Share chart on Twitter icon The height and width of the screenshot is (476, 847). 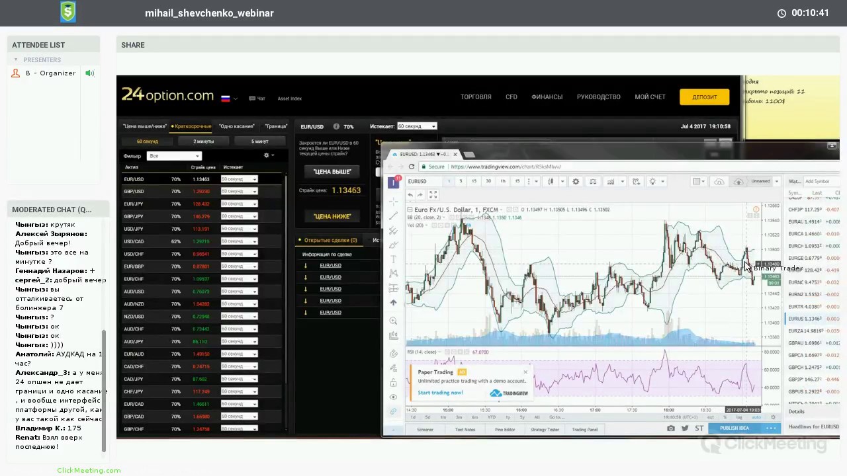[x=685, y=428]
